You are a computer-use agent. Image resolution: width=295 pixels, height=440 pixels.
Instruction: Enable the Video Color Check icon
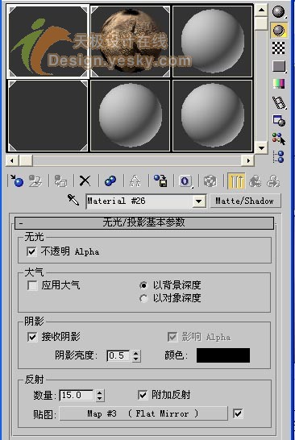pyautogui.click(x=279, y=84)
